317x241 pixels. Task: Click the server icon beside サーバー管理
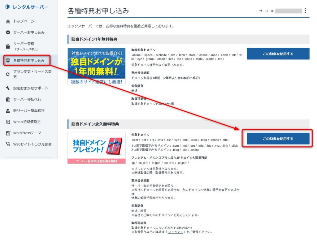pos(8,46)
